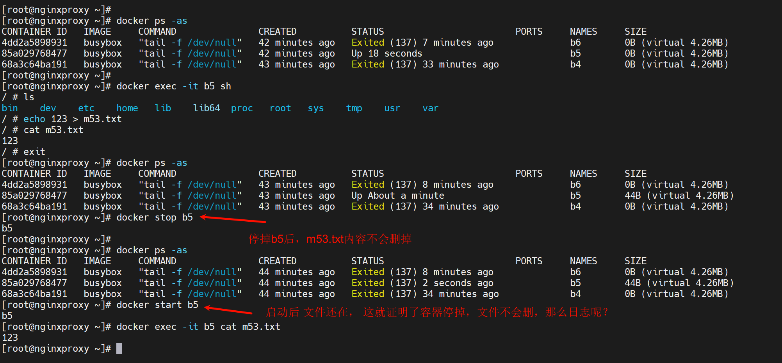Select the 'docker exec -it b5 sh' command
Screen dimensions: 782x363
click(x=173, y=86)
